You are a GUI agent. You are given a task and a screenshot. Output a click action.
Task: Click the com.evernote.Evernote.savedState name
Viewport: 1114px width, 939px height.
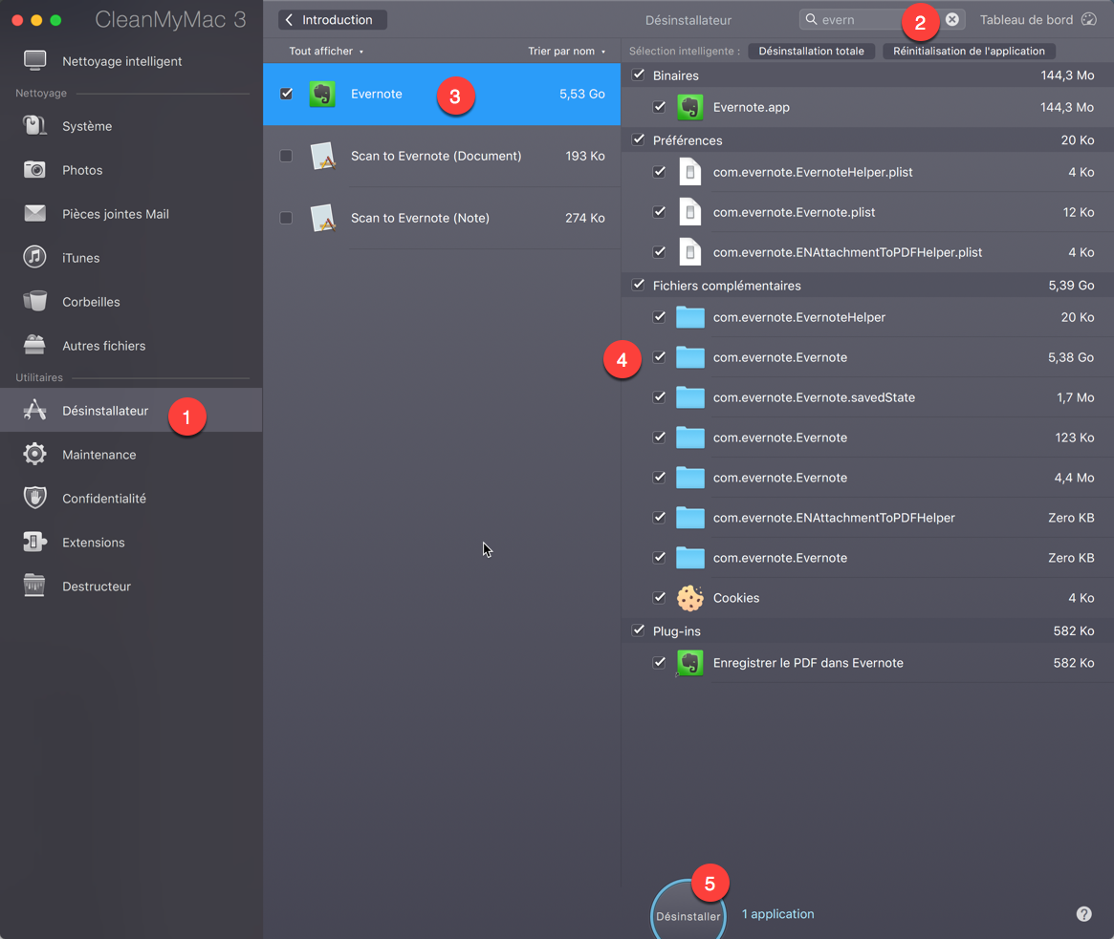pos(814,397)
